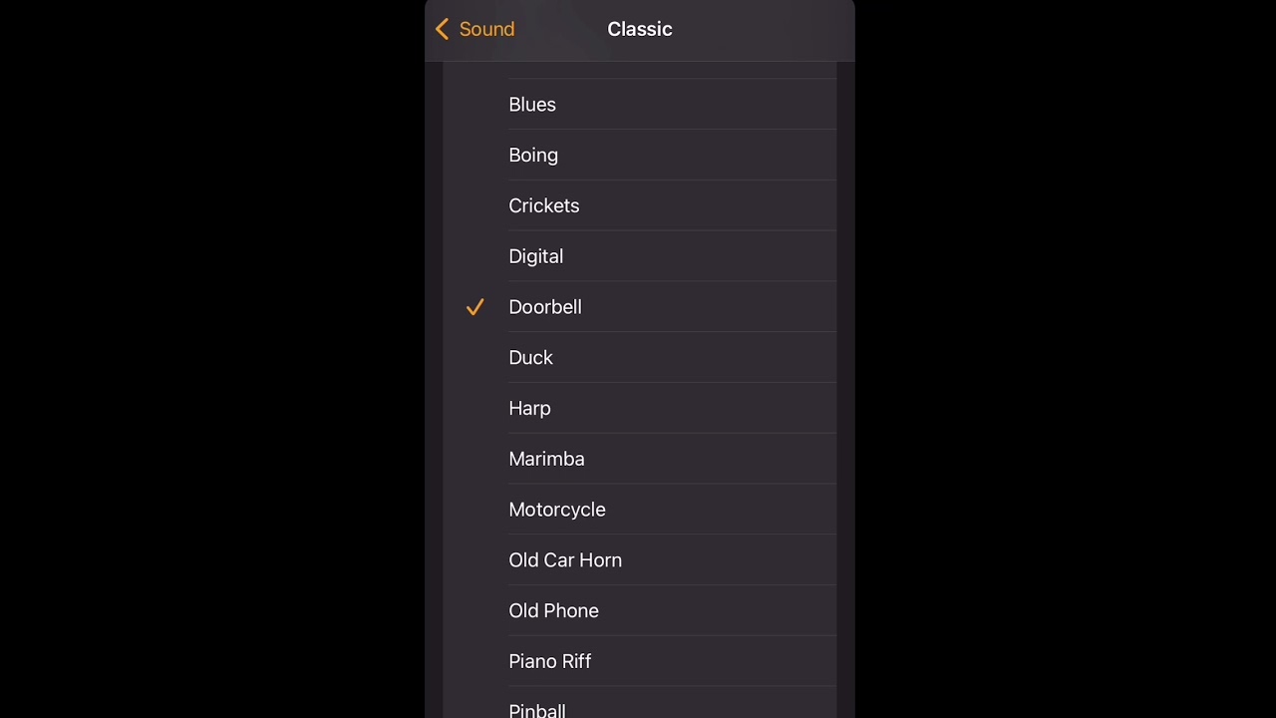Viewport: 1276px width, 718px height.
Task: Pick the Piano Riff sound
Action: (549, 661)
